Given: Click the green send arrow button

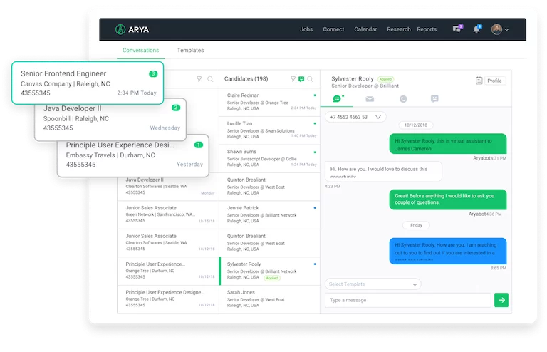Looking at the screenshot, I should click(x=501, y=300).
